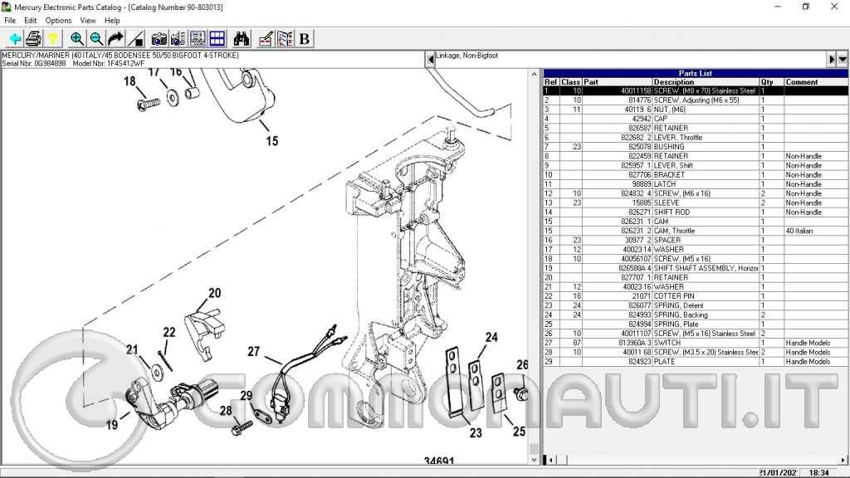Zoom out with the minus magnifier icon
Viewport: 850px width, 478px height.
[x=96, y=38]
